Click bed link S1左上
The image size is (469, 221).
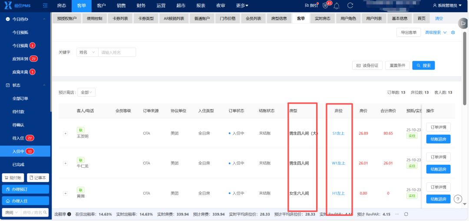coord(338,133)
